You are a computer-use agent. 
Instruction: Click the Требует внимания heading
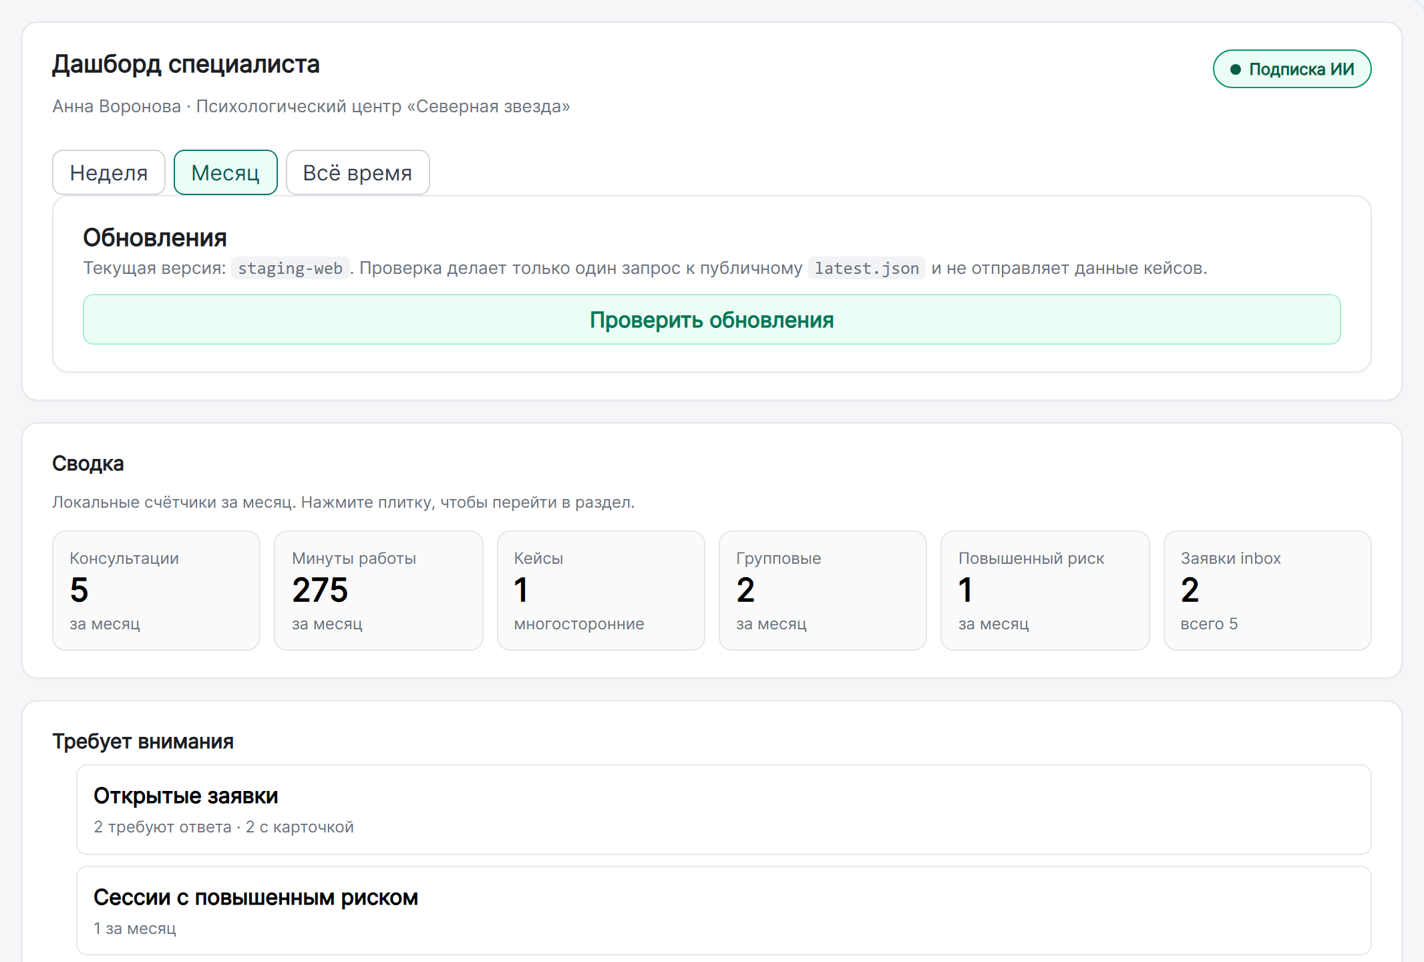pos(143,742)
